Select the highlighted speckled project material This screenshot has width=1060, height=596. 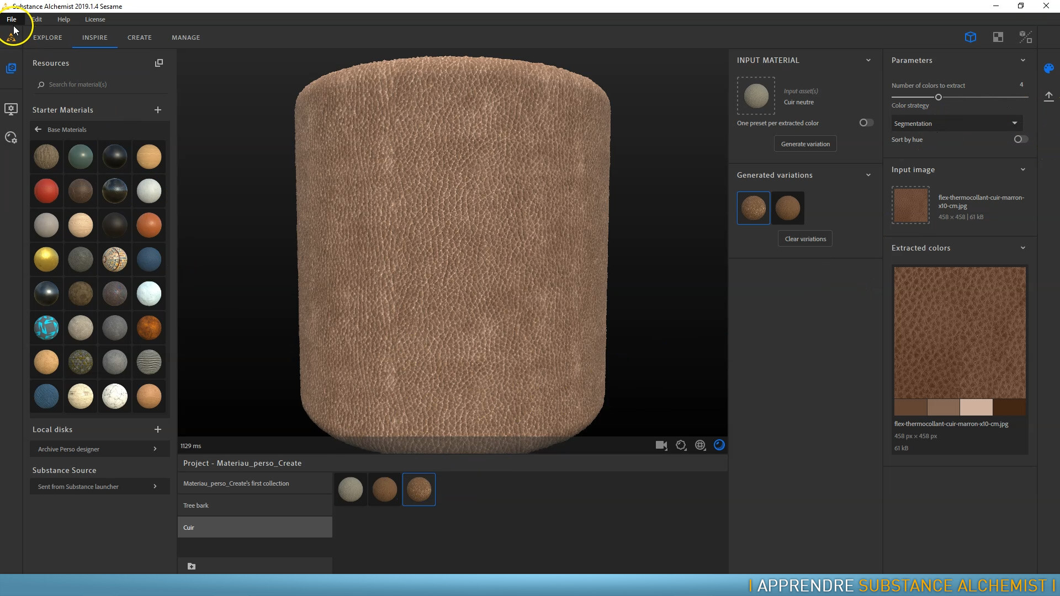coord(419,489)
